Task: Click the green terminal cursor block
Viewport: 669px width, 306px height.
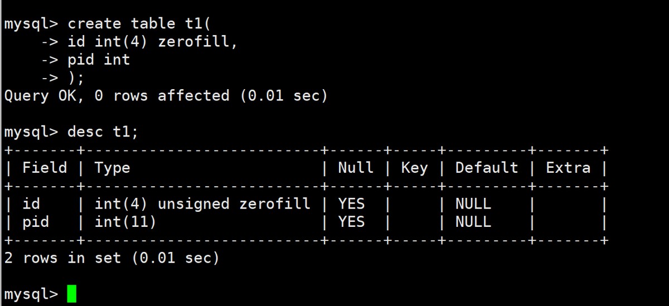Action: pyautogui.click(x=71, y=294)
